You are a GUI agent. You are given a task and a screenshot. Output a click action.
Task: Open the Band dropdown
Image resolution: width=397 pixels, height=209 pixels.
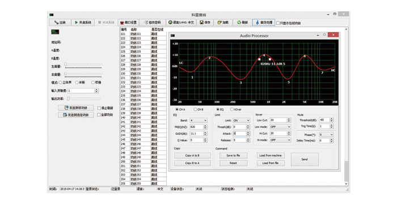(x=198, y=120)
